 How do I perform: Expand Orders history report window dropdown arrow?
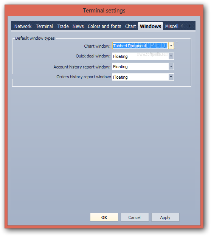(171, 77)
